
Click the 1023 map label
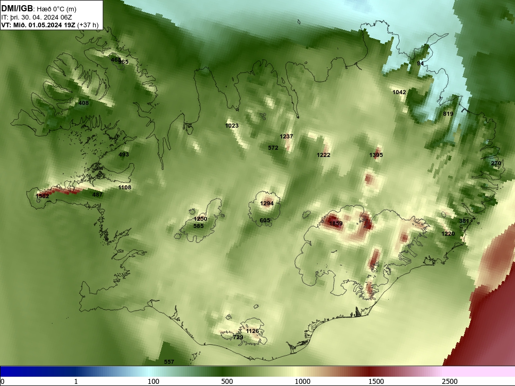232,126
